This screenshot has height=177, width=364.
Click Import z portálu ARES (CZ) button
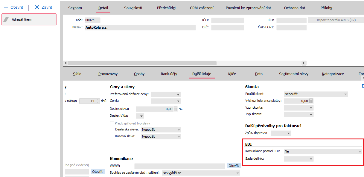(x=336, y=20)
